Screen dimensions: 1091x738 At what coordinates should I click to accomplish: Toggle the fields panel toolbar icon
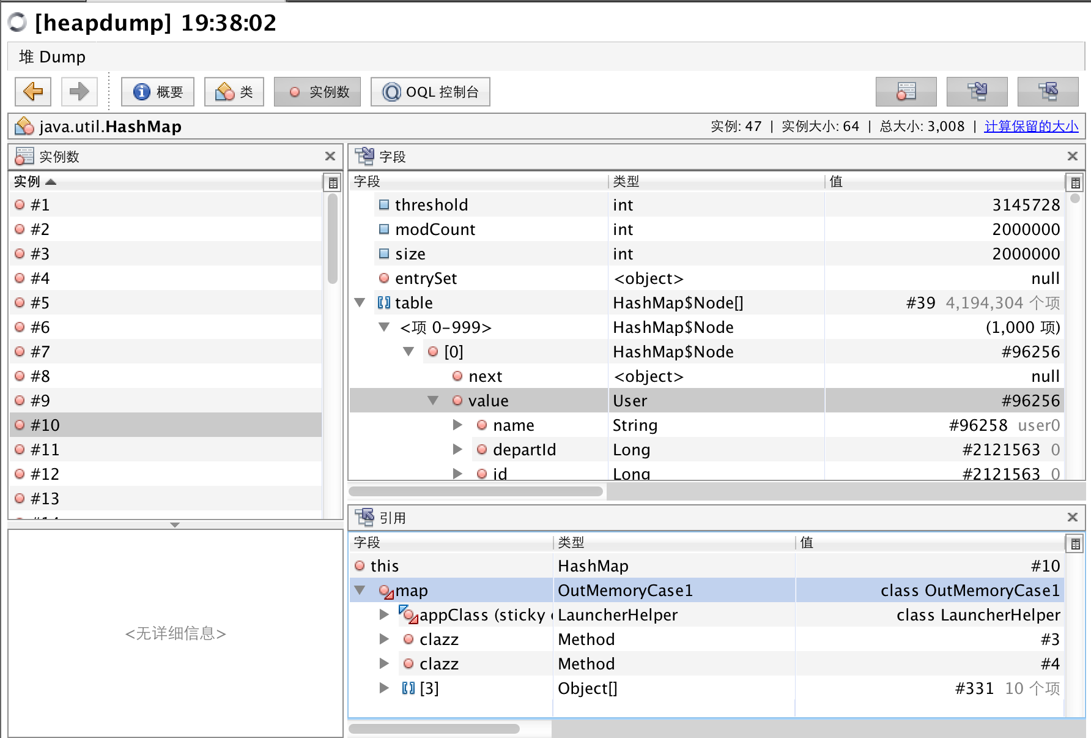click(x=977, y=92)
